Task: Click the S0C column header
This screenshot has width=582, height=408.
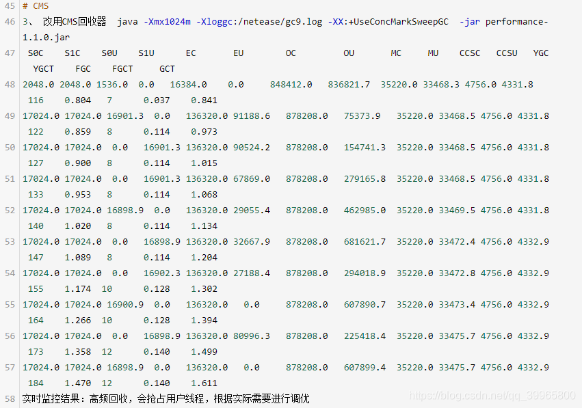Action: tap(36, 53)
